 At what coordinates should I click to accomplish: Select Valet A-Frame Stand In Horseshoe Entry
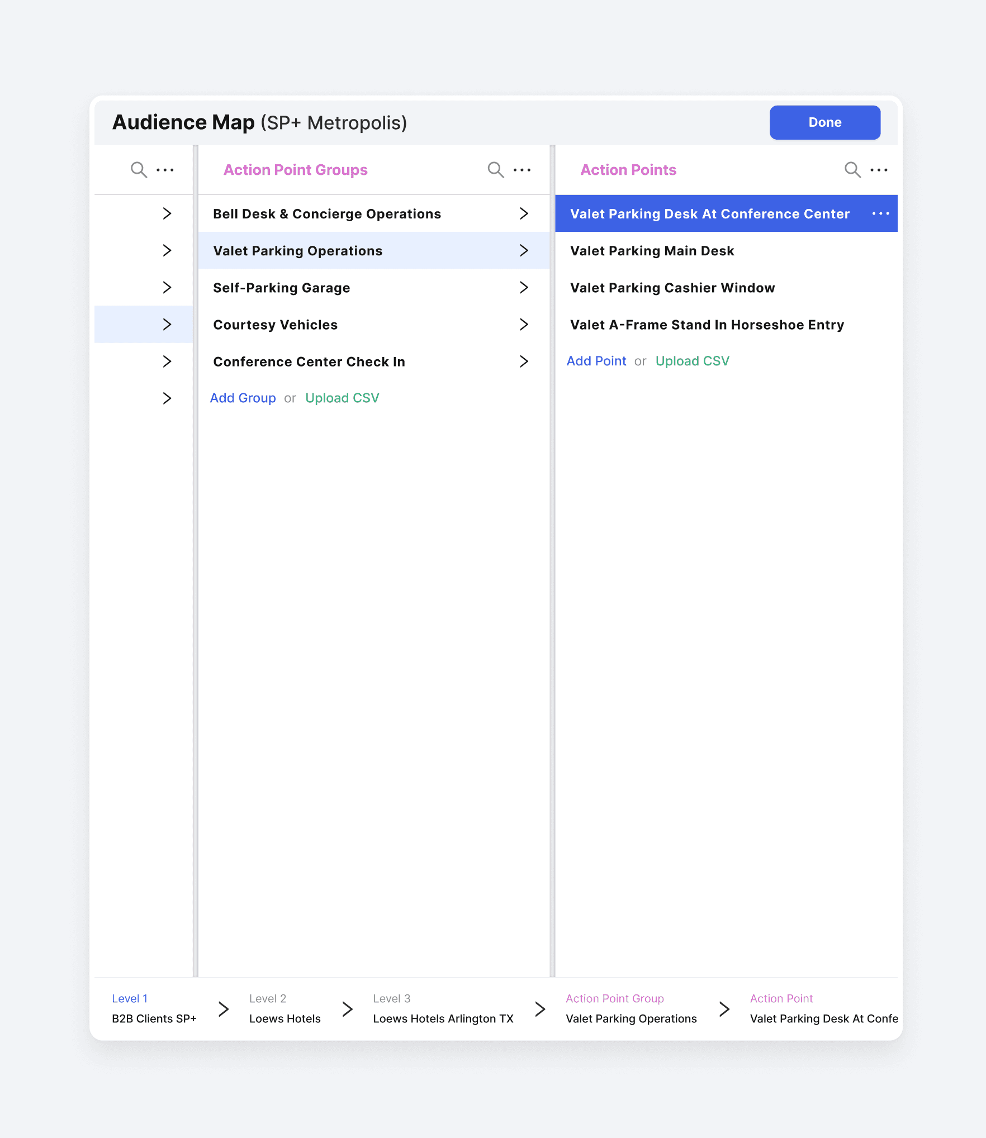[726, 324]
